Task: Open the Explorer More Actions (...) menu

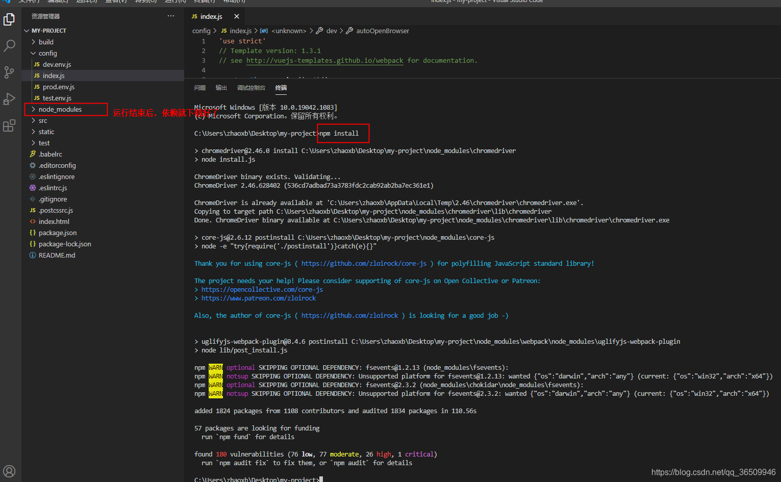Action: [x=171, y=16]
